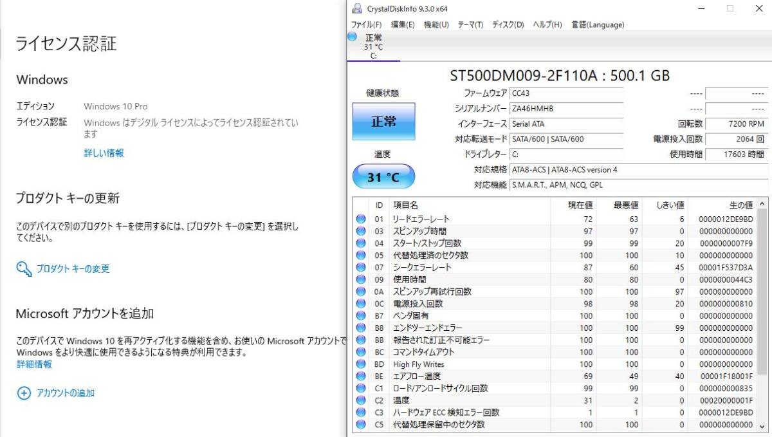
Task: Select the 報告された訂正不可能エラー row
Action: coord(555,340)
